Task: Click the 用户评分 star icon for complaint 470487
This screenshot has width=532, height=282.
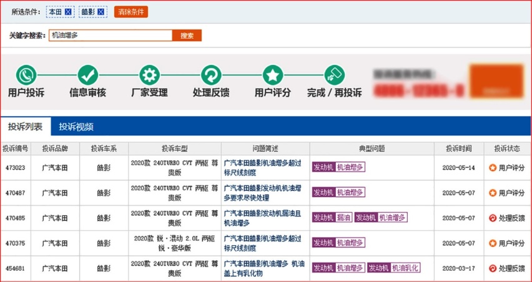Action: 493,193
